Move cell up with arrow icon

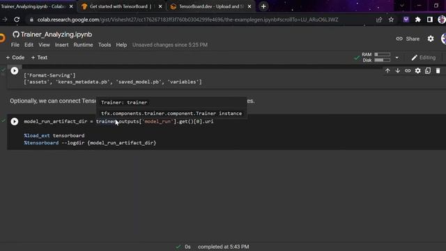pos(387,70)
